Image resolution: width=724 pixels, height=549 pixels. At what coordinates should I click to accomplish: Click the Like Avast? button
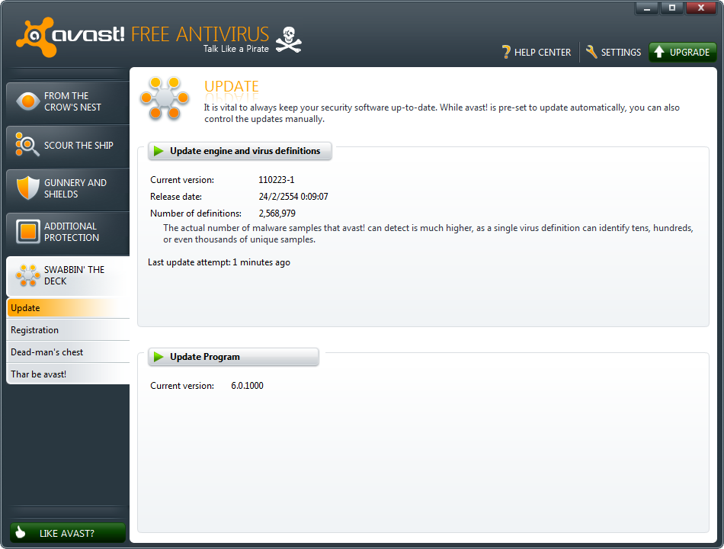[68, 533]
